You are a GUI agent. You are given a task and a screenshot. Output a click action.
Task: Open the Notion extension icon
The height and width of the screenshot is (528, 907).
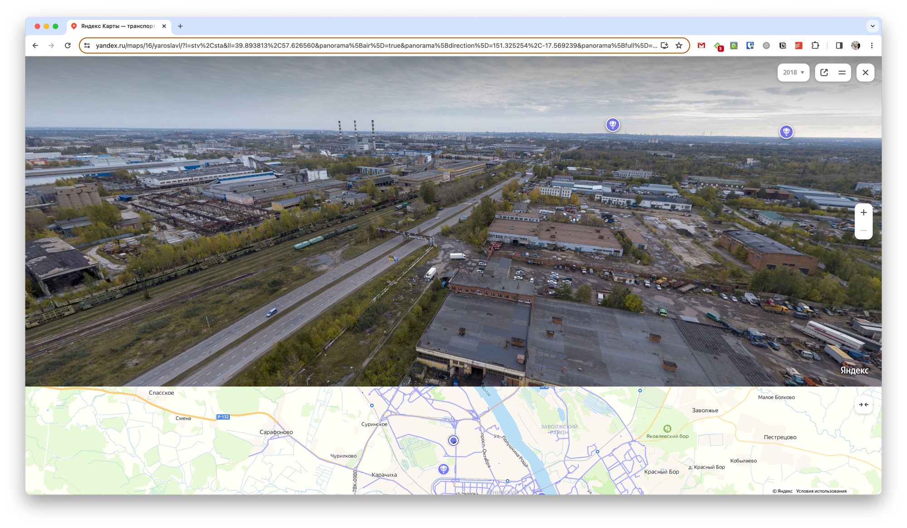tap(783, 45)
